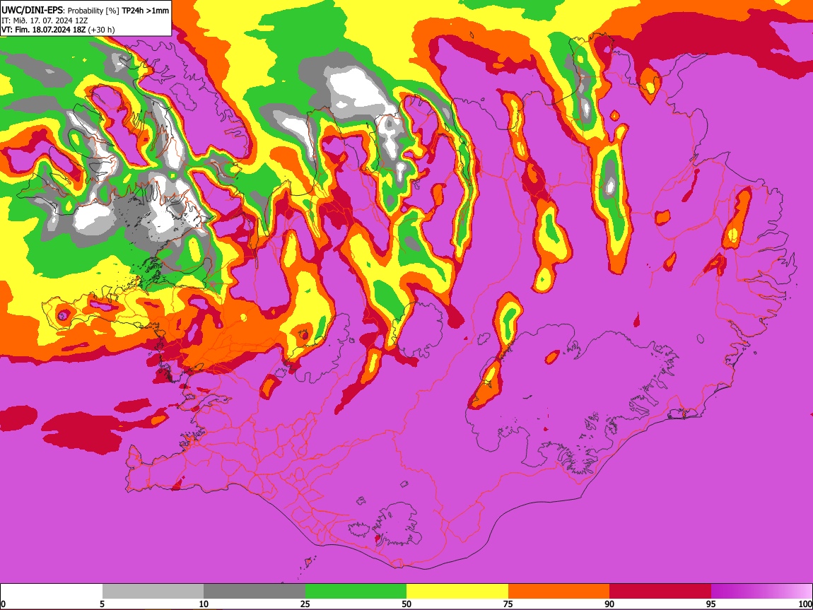Click the legend value '95'

[x=711, y=604]
